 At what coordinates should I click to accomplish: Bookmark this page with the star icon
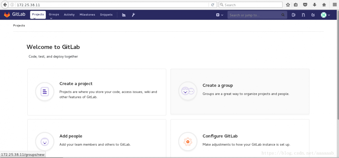click(x=288, y=5)
